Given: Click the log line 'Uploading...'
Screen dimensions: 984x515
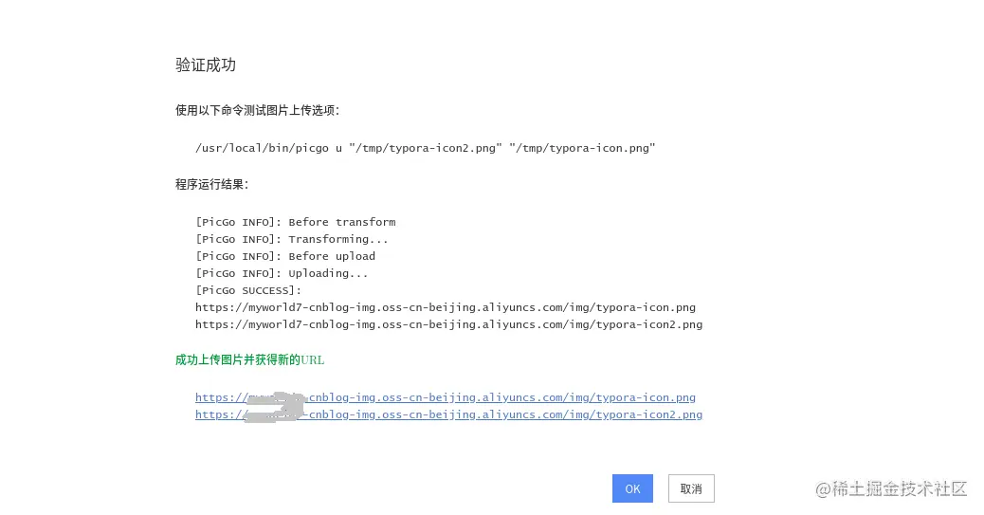Looking at the screenshot, I should (282, 273).
